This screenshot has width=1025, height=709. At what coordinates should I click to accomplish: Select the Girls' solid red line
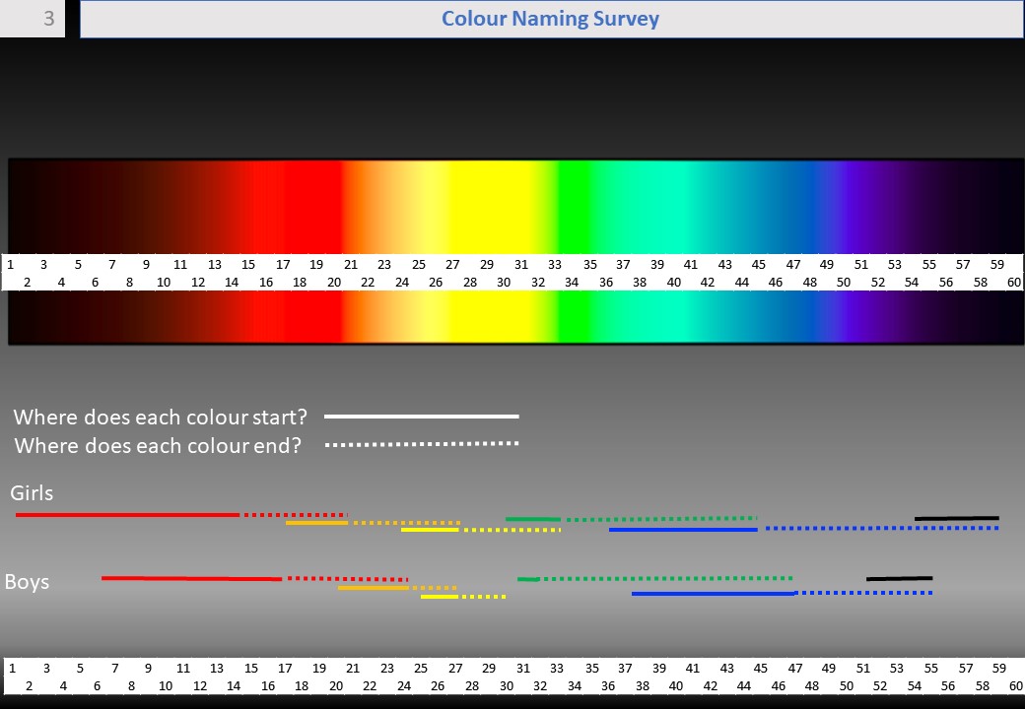click(x=128, y=515)
